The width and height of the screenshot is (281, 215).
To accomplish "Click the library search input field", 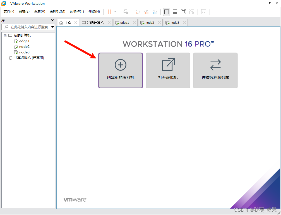I will (28, 27).
